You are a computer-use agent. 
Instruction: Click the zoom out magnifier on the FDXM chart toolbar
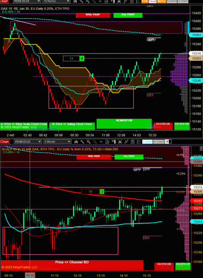[x=95, y=141]
